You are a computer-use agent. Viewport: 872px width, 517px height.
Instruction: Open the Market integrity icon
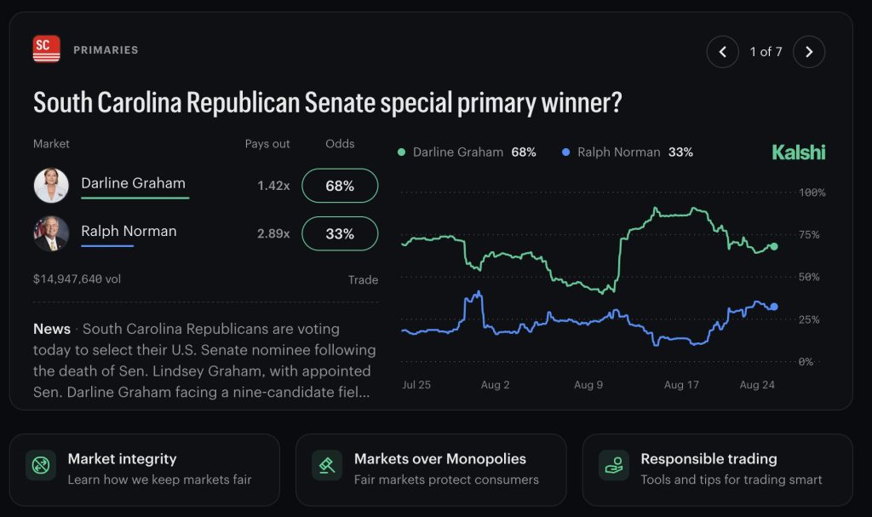(x=41, y=465)
